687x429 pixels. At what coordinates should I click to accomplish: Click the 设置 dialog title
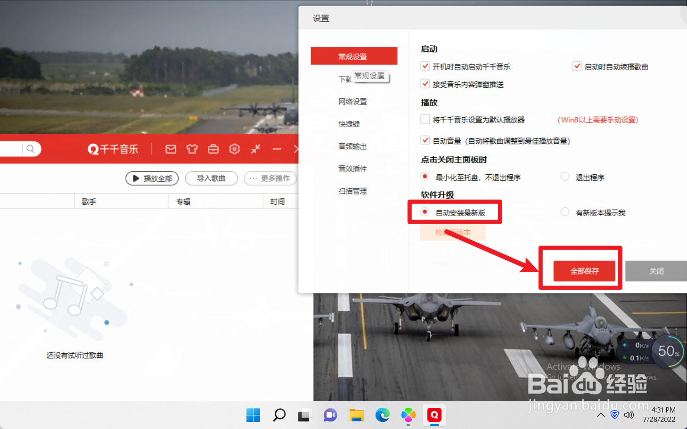click(x=321, y=18)
